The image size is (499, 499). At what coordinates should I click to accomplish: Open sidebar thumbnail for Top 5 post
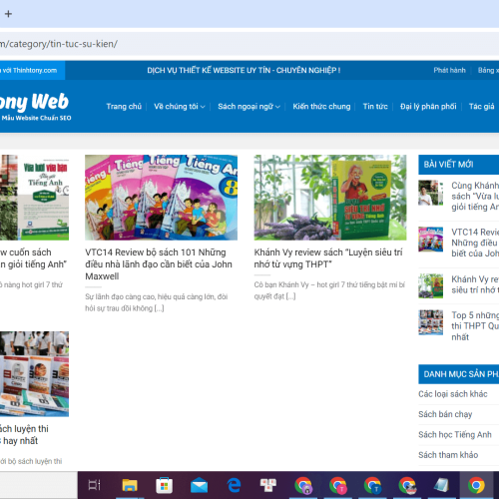(x=431, y=322)
